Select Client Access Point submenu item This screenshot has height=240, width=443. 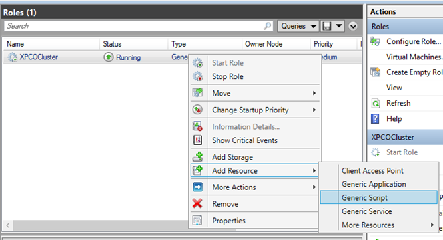click(378, 171)
